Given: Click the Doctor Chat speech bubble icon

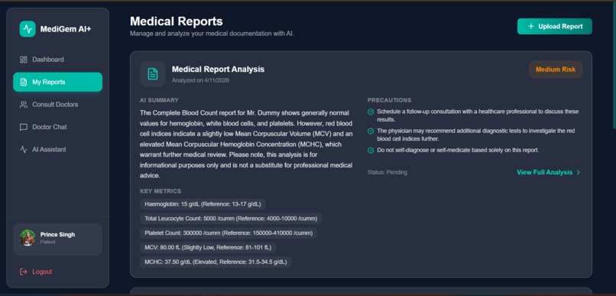Looking at the screenshot, I should tap(24, 127).
